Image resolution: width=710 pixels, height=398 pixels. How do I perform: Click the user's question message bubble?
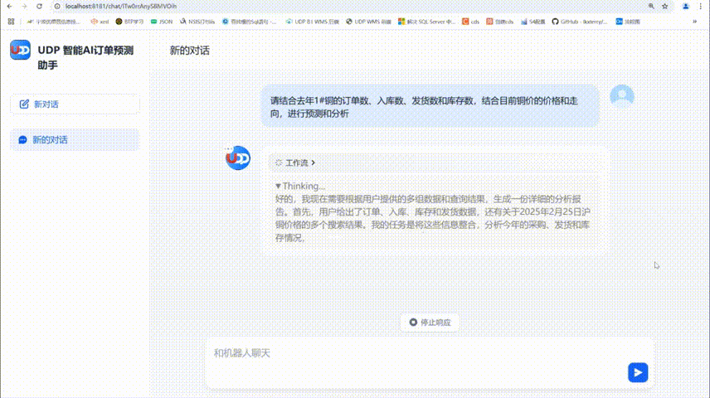click(429, 107)
